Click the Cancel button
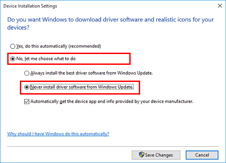 point(202,155)
